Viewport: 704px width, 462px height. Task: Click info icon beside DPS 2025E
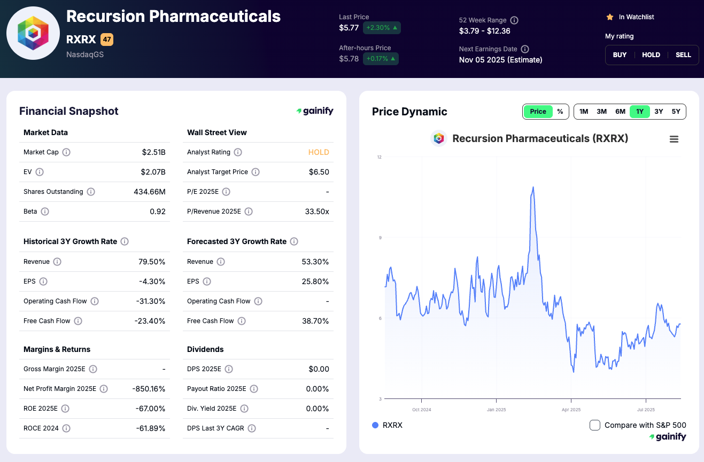coord(229,369)
